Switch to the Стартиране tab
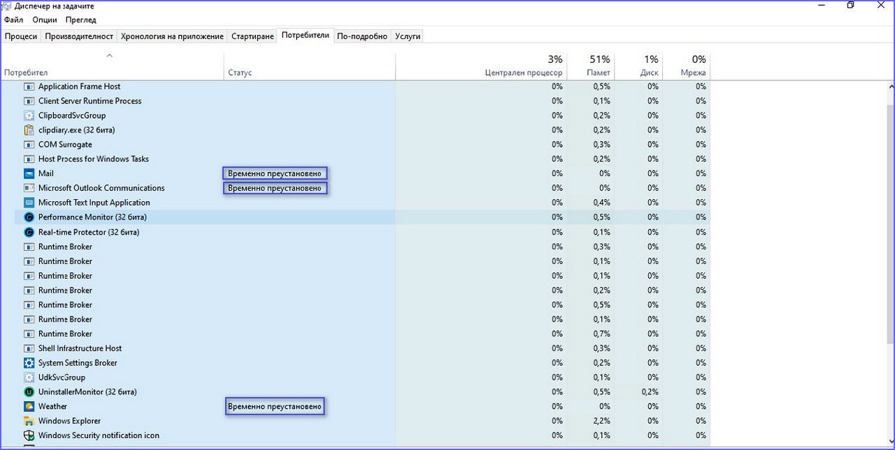Screen dimensions: 895x450 tap(252, 36)
